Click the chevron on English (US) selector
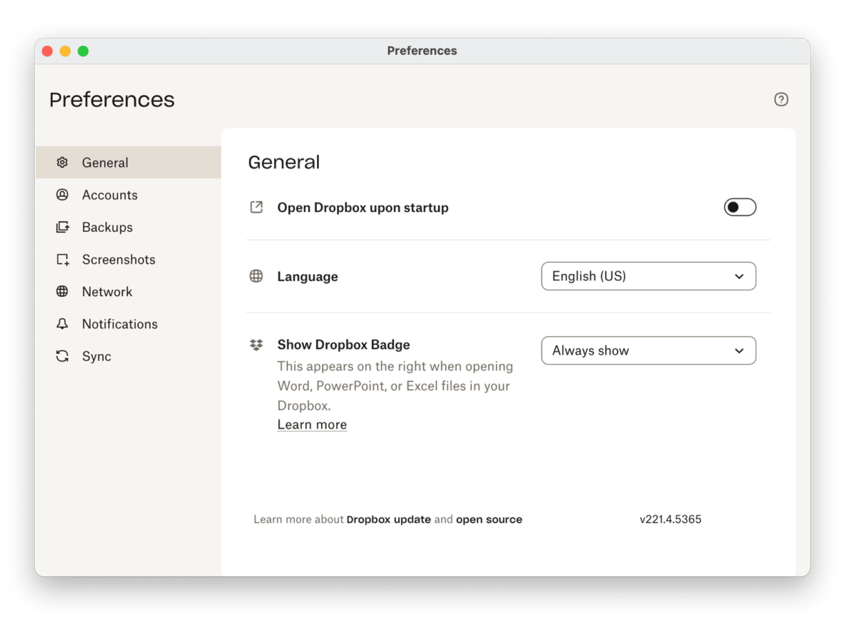Screen dimensions: 842x627 (x=739, y=276)
